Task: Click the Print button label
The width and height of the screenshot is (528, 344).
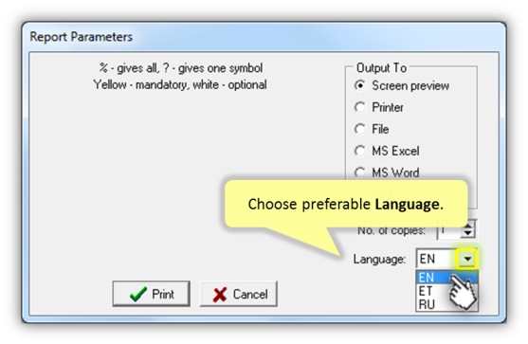Action: (163, 294)
